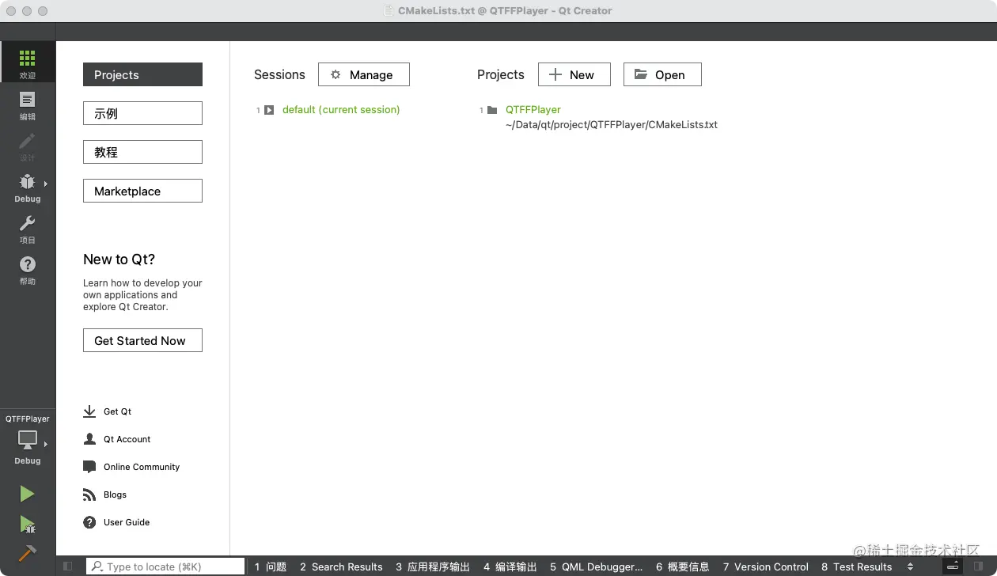Click the default session play icon
The width and height of the screenshot is (997, 576).
pyautogui.click(x=269, y=110)
